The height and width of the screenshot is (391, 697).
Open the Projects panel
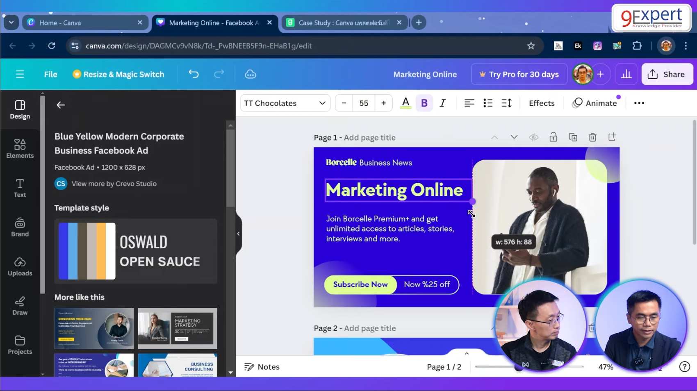[19, 344]
